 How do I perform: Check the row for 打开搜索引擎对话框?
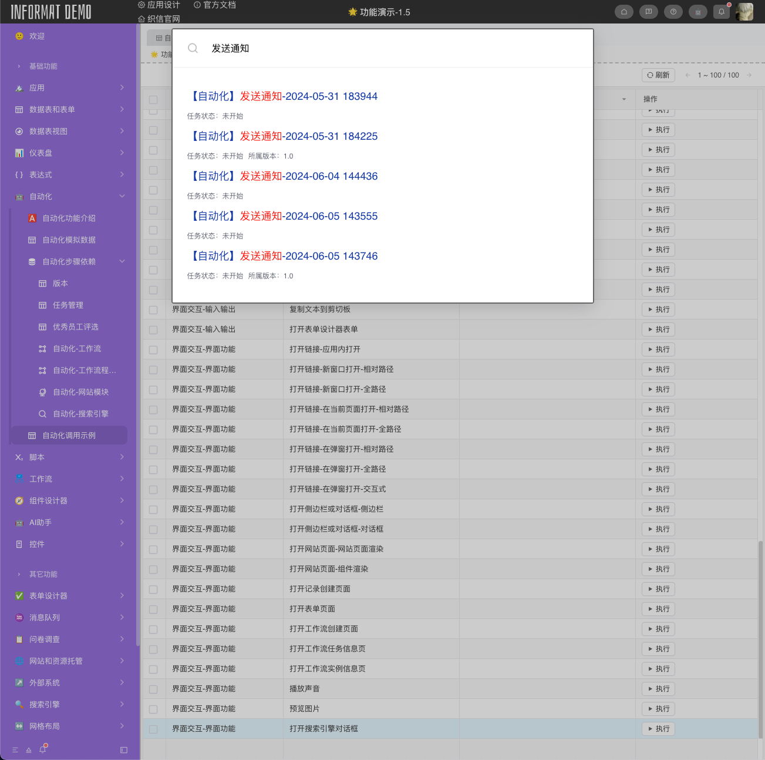point(153,729)
